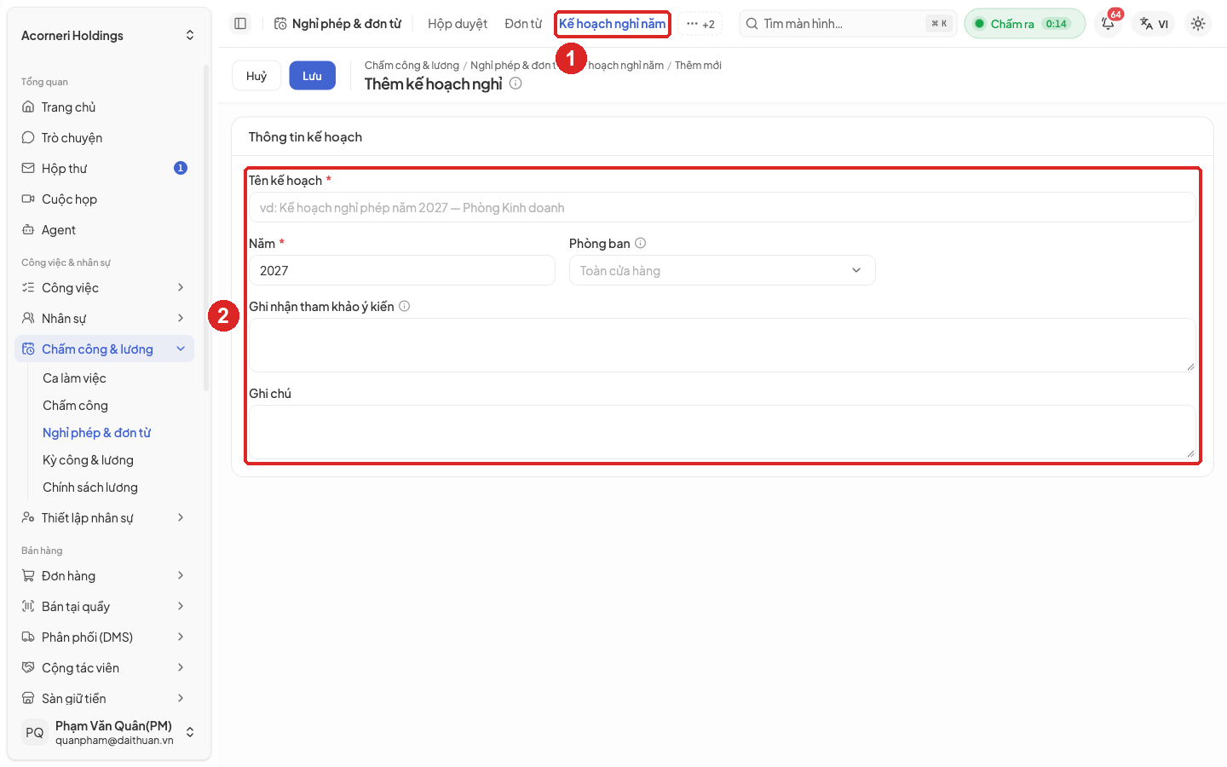The height and width of the screenshot is (767, 1227).
Task: Click the Huỷ button
Action: [256, 76]
